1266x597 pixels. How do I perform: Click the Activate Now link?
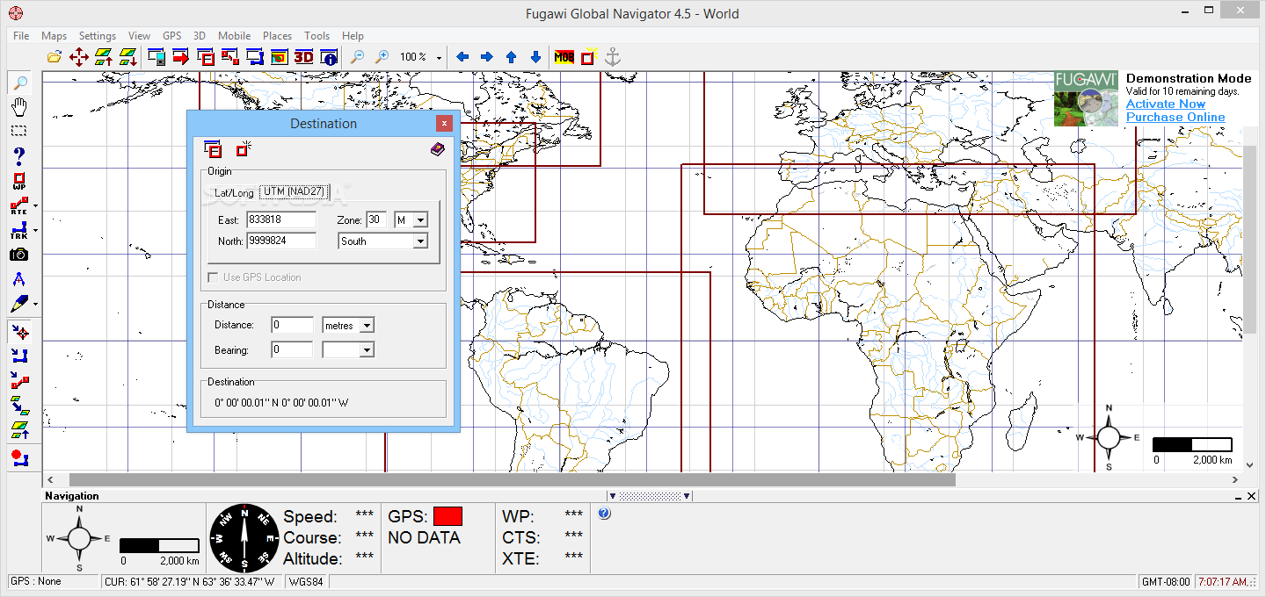click(1166, 104)
